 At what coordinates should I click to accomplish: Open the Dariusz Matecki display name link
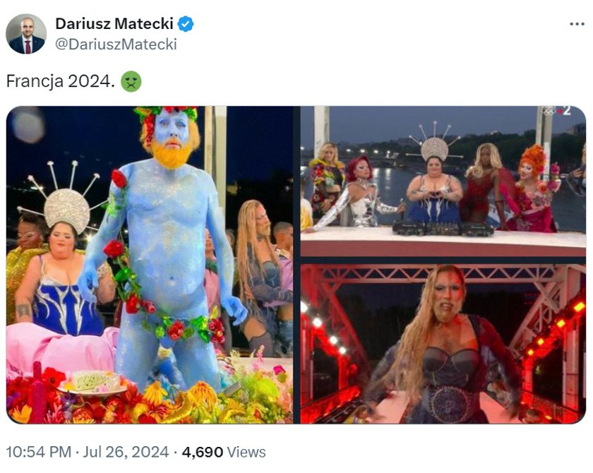coord(114,24)
